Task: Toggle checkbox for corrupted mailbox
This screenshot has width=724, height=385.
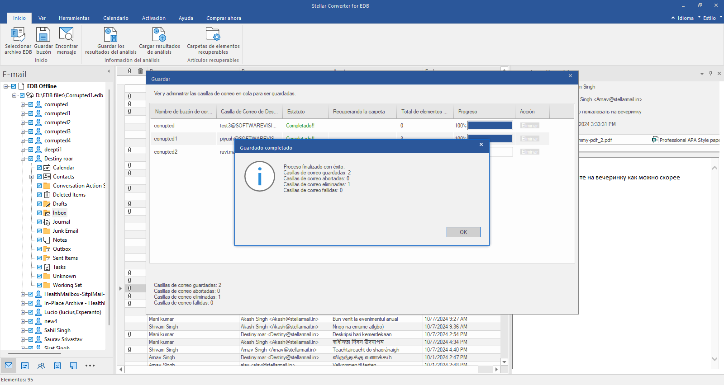Action: click(31, 104)
